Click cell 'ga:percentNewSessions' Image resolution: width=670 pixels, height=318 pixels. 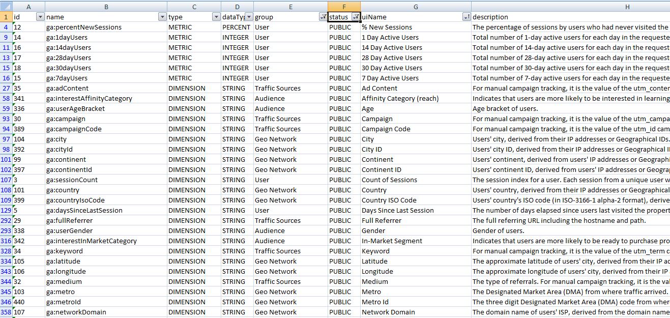point(106,27)
